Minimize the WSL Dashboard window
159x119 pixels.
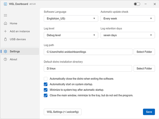[x=146, y=4]
